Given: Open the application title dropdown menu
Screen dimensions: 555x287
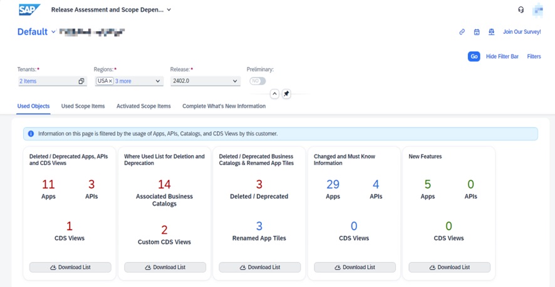Looking at the screenshot, I should pos(169,10).
